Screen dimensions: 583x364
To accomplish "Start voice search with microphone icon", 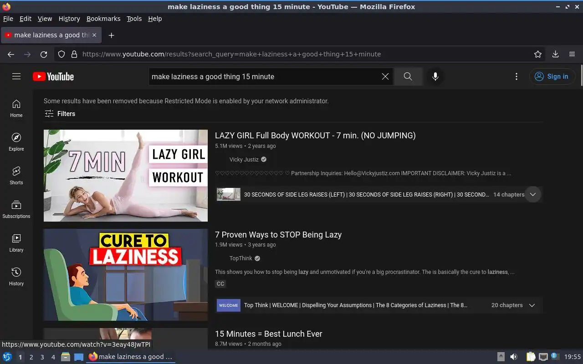I will tap(435, 76).
